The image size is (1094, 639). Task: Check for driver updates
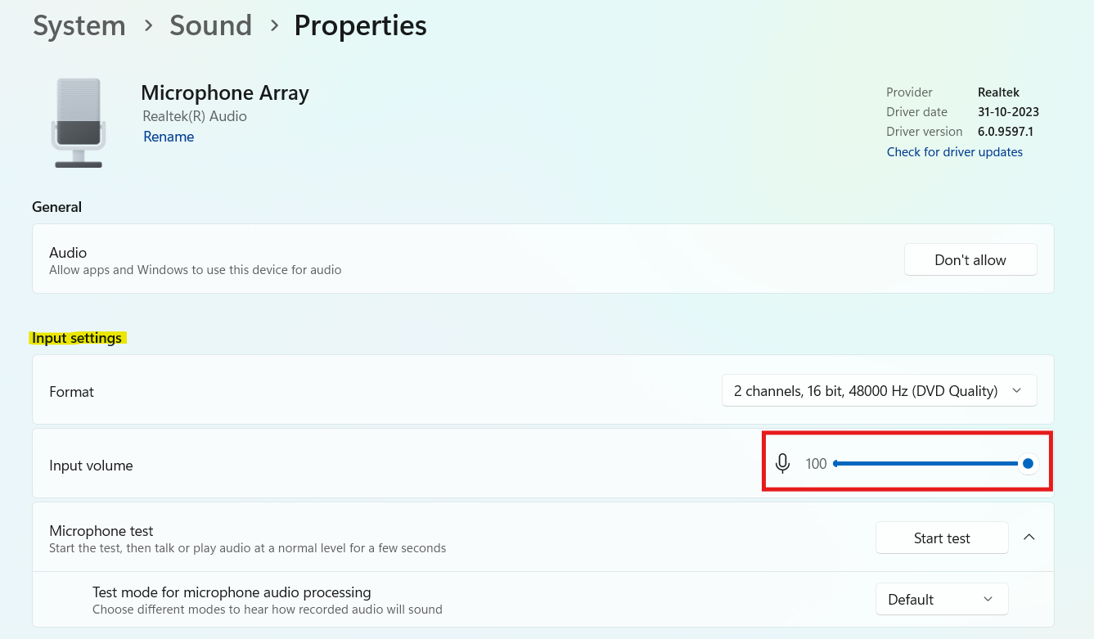click(954, 152)
